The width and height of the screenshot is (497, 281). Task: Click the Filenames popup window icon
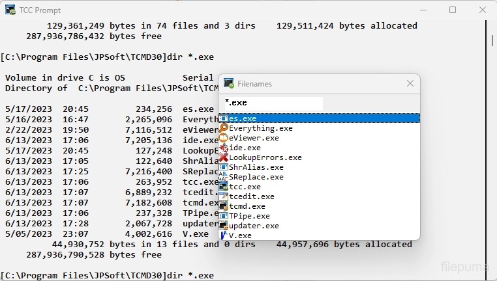click(x=229, y=84)
